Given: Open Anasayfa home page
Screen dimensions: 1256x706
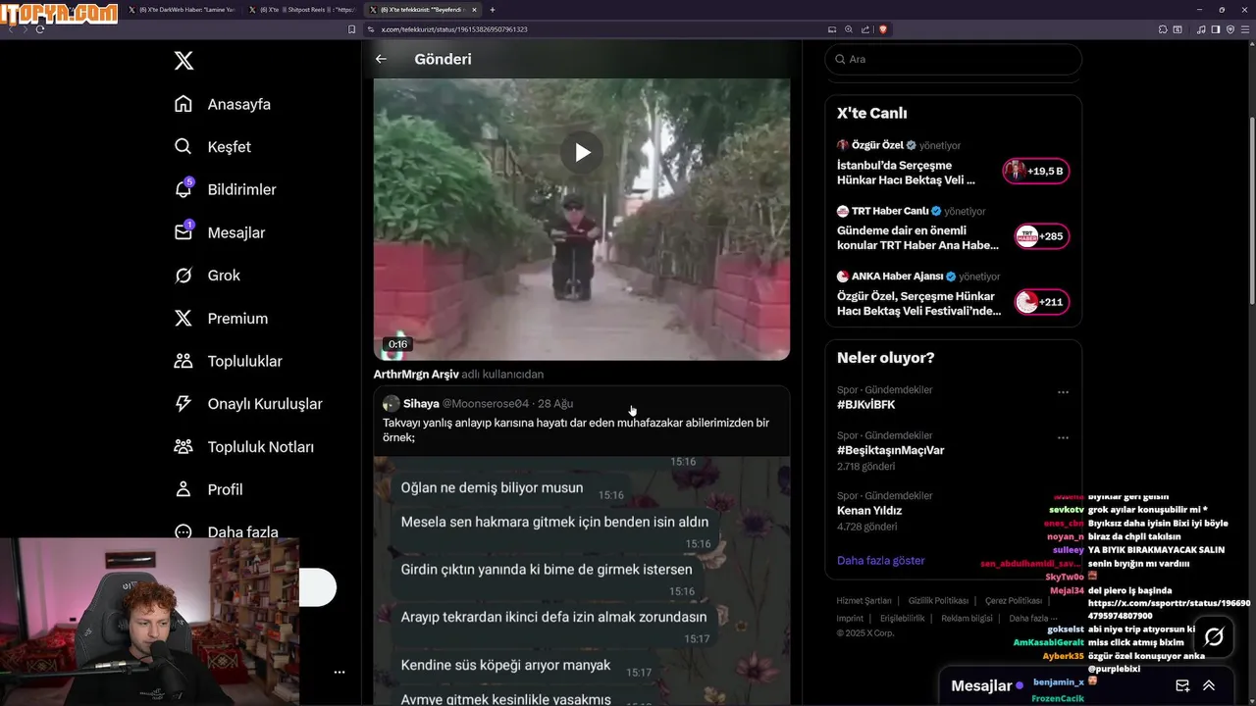Looking at the screenshot, I should pyautogui.click(x=223, y=104).
